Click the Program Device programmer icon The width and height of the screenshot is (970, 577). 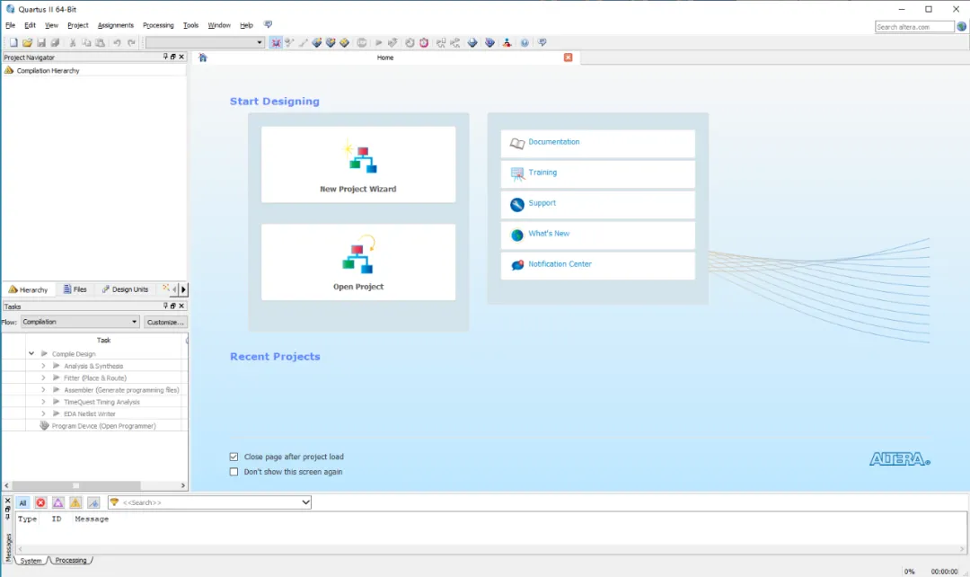click(44, 426)
